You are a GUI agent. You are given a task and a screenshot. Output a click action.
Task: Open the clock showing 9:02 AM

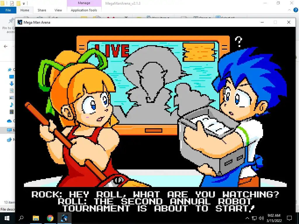274,218
